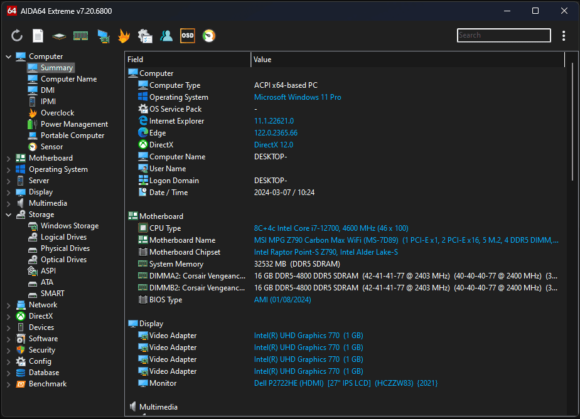The width and height of the screenshot is (580, 419).
Task: Click the gauge benchmark toolbar icon
Action: click(x=209, y=36)
